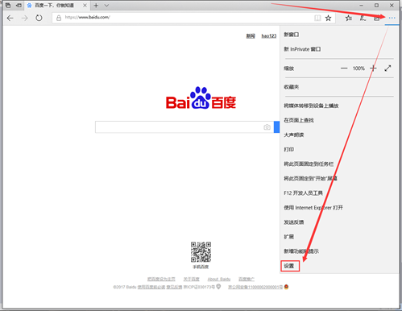Select 在页面上查找 menu entry
Image resolution: width=402 pixels, height=311 pixels.
pyautogui.click(x=299, y=120)
